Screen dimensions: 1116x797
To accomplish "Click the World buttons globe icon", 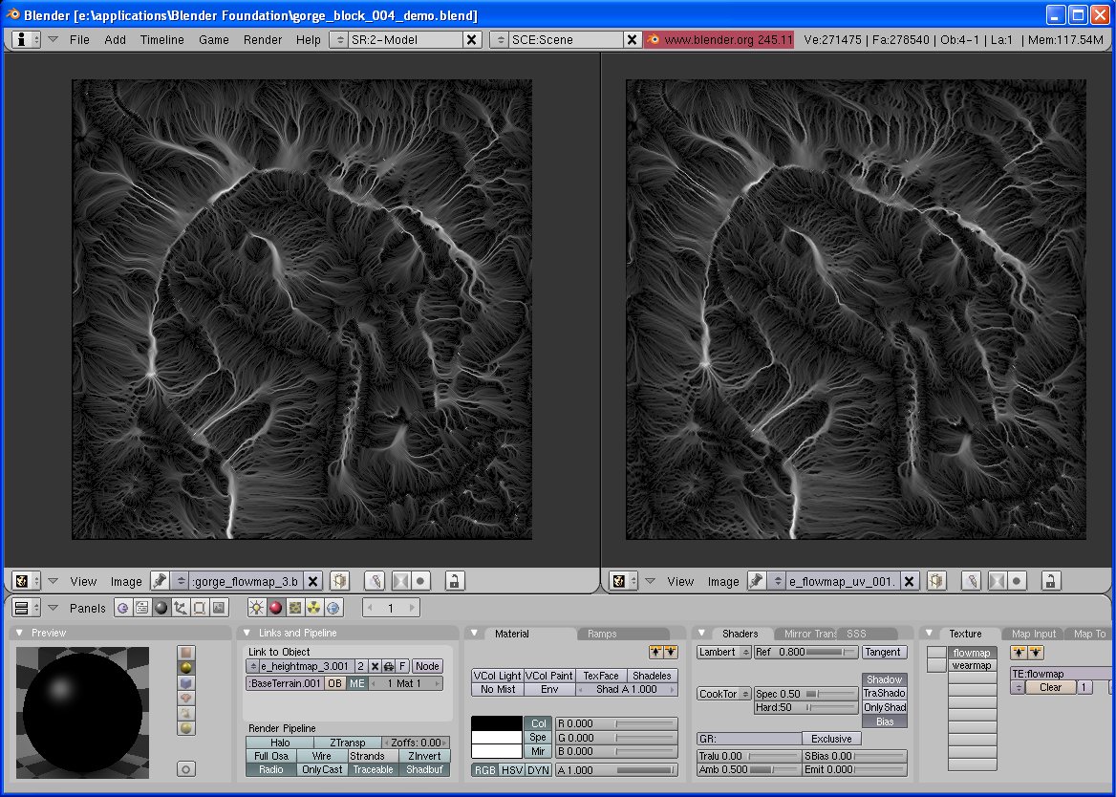I will point(333,608).
